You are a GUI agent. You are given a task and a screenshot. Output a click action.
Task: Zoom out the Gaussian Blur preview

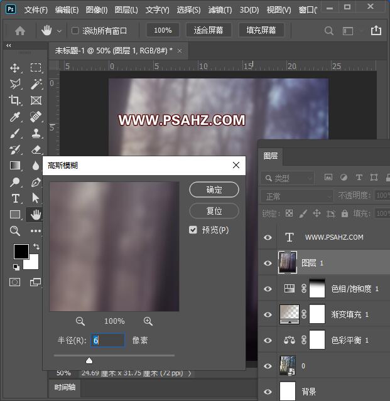click(80, 321)
